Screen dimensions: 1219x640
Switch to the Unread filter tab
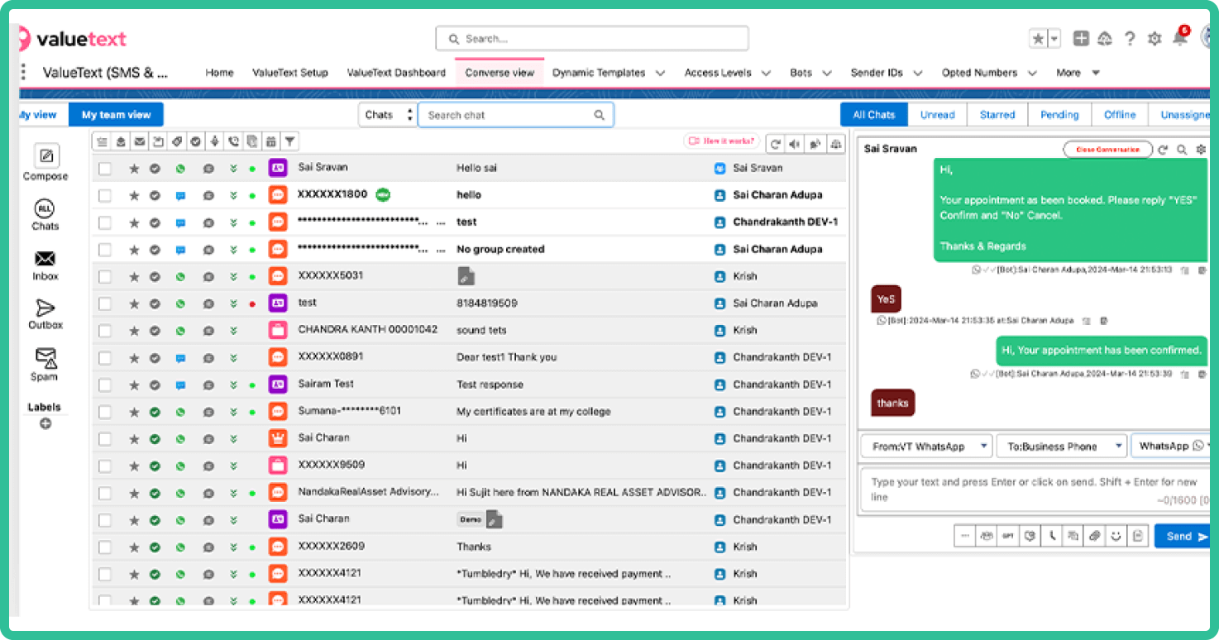point(938,115)
